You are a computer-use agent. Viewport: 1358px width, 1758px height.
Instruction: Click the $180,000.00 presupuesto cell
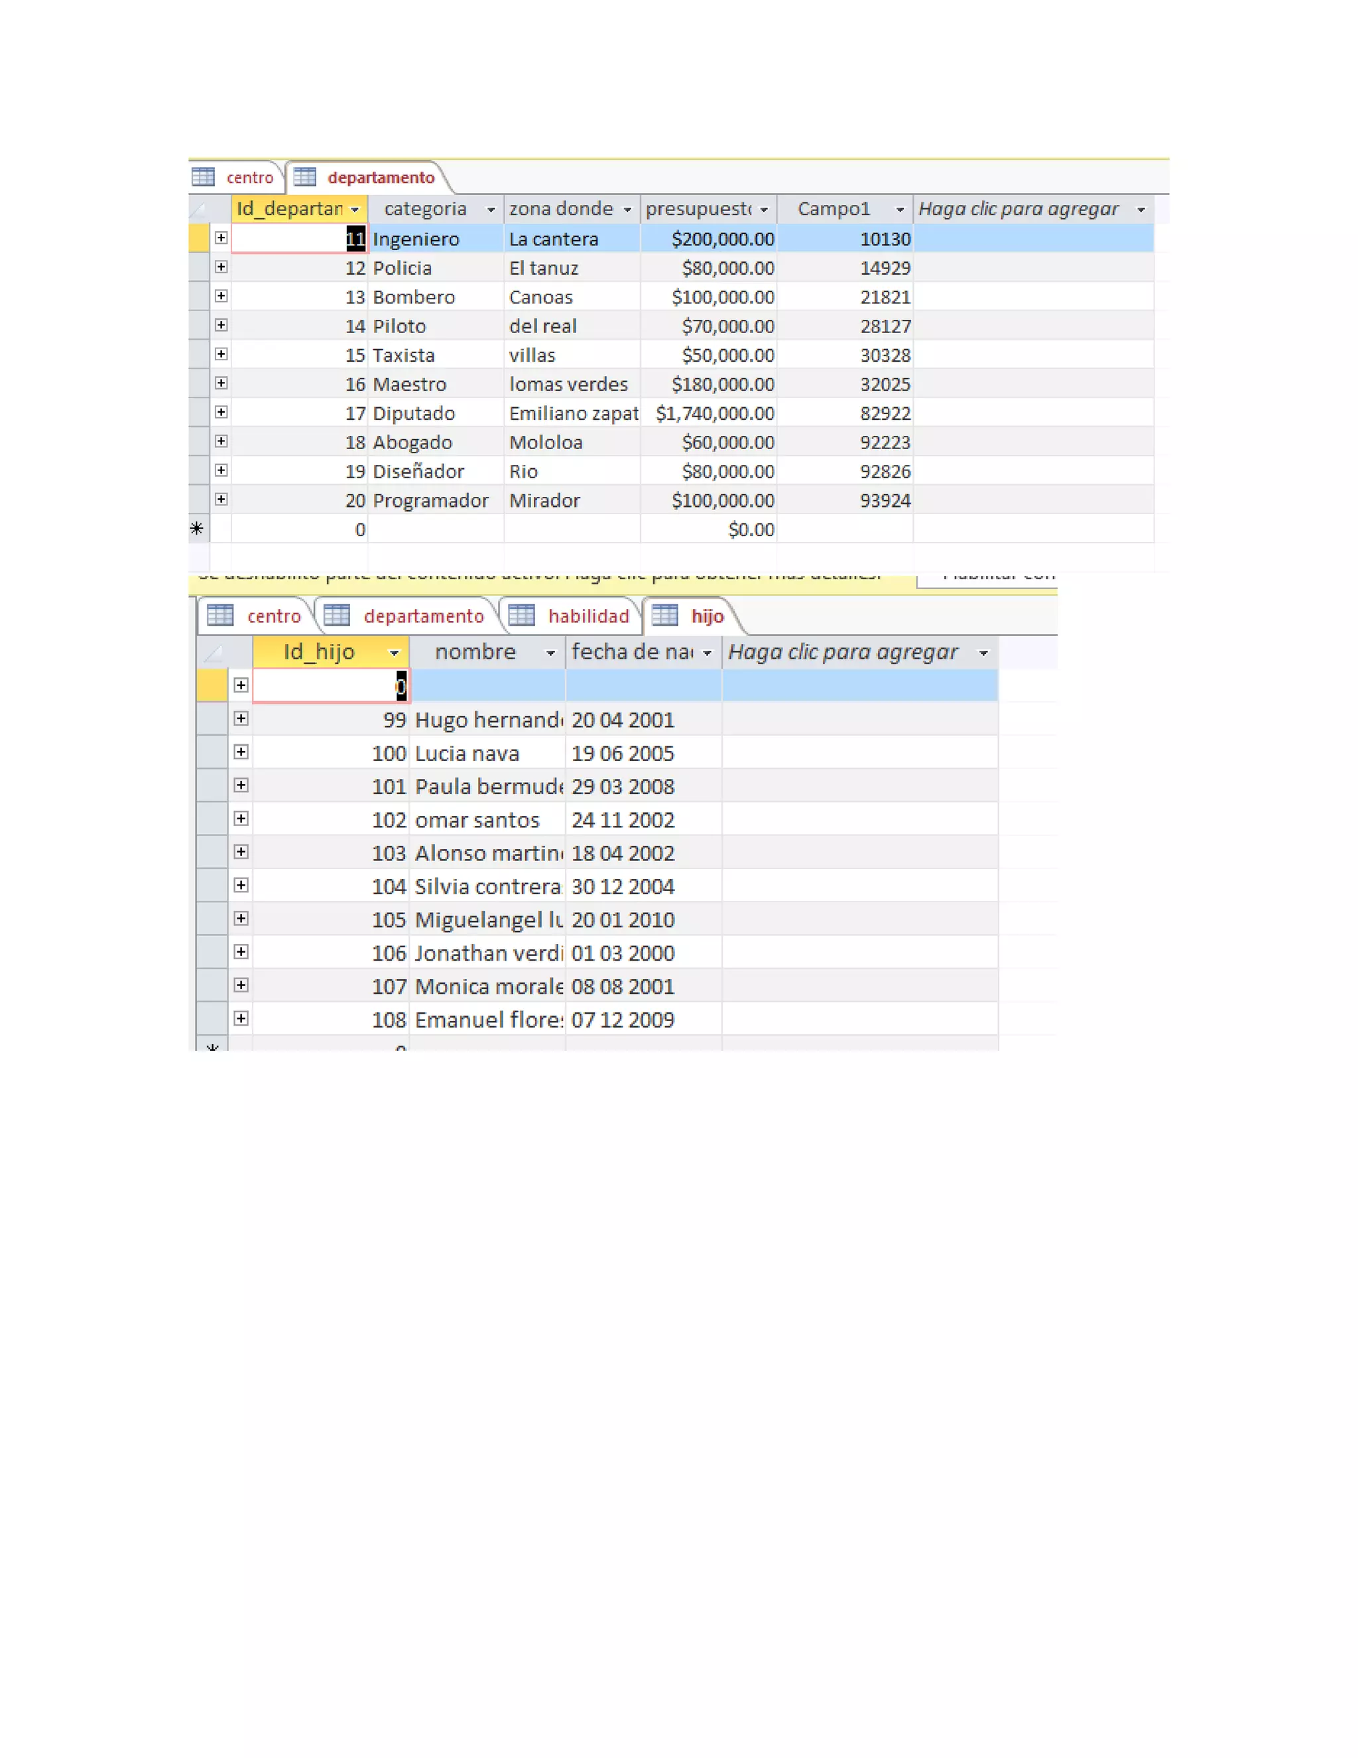(723, 384)
